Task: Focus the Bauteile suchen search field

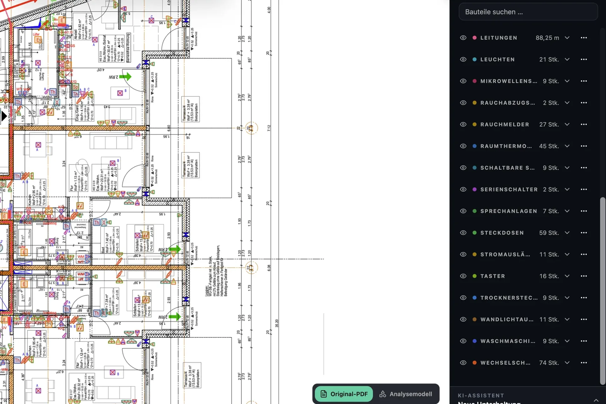Action: (x=528, y=12)
